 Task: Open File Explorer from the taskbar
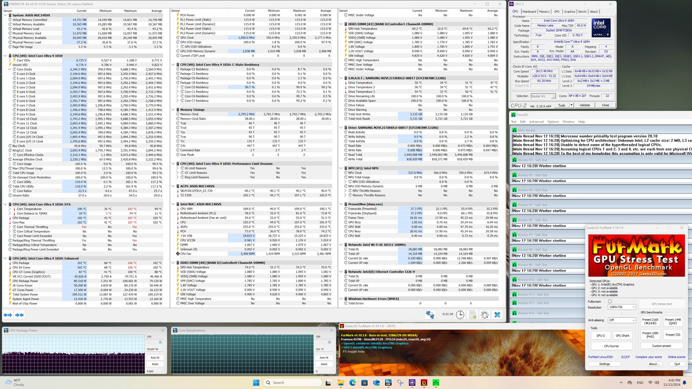(341, 383)
